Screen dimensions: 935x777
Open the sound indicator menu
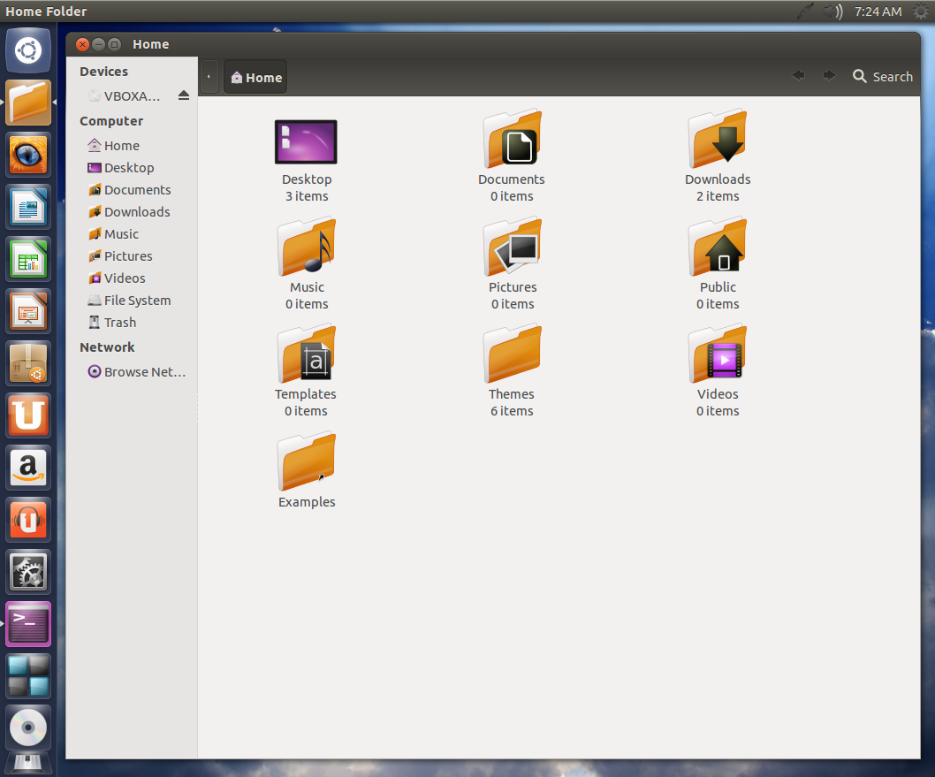832,11
